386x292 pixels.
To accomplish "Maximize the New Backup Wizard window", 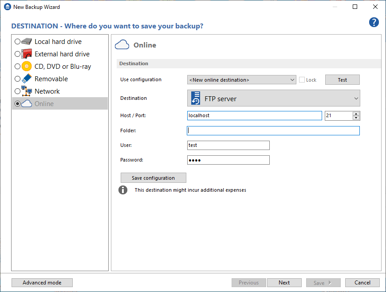I will tap(355, 7).
